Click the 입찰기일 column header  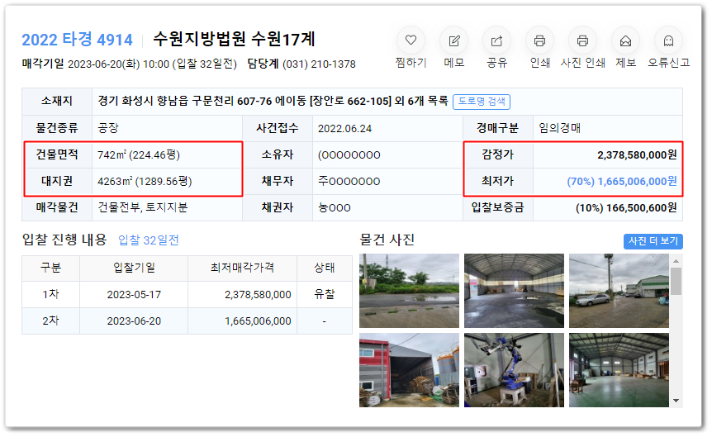[x=134, y=268]
